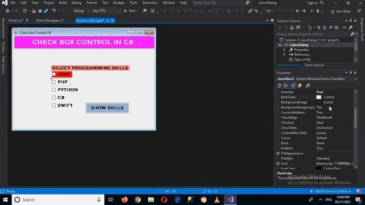Click Add to Source Control in status bar
Viewport: 365px width, 205px height.
point(331,191)
